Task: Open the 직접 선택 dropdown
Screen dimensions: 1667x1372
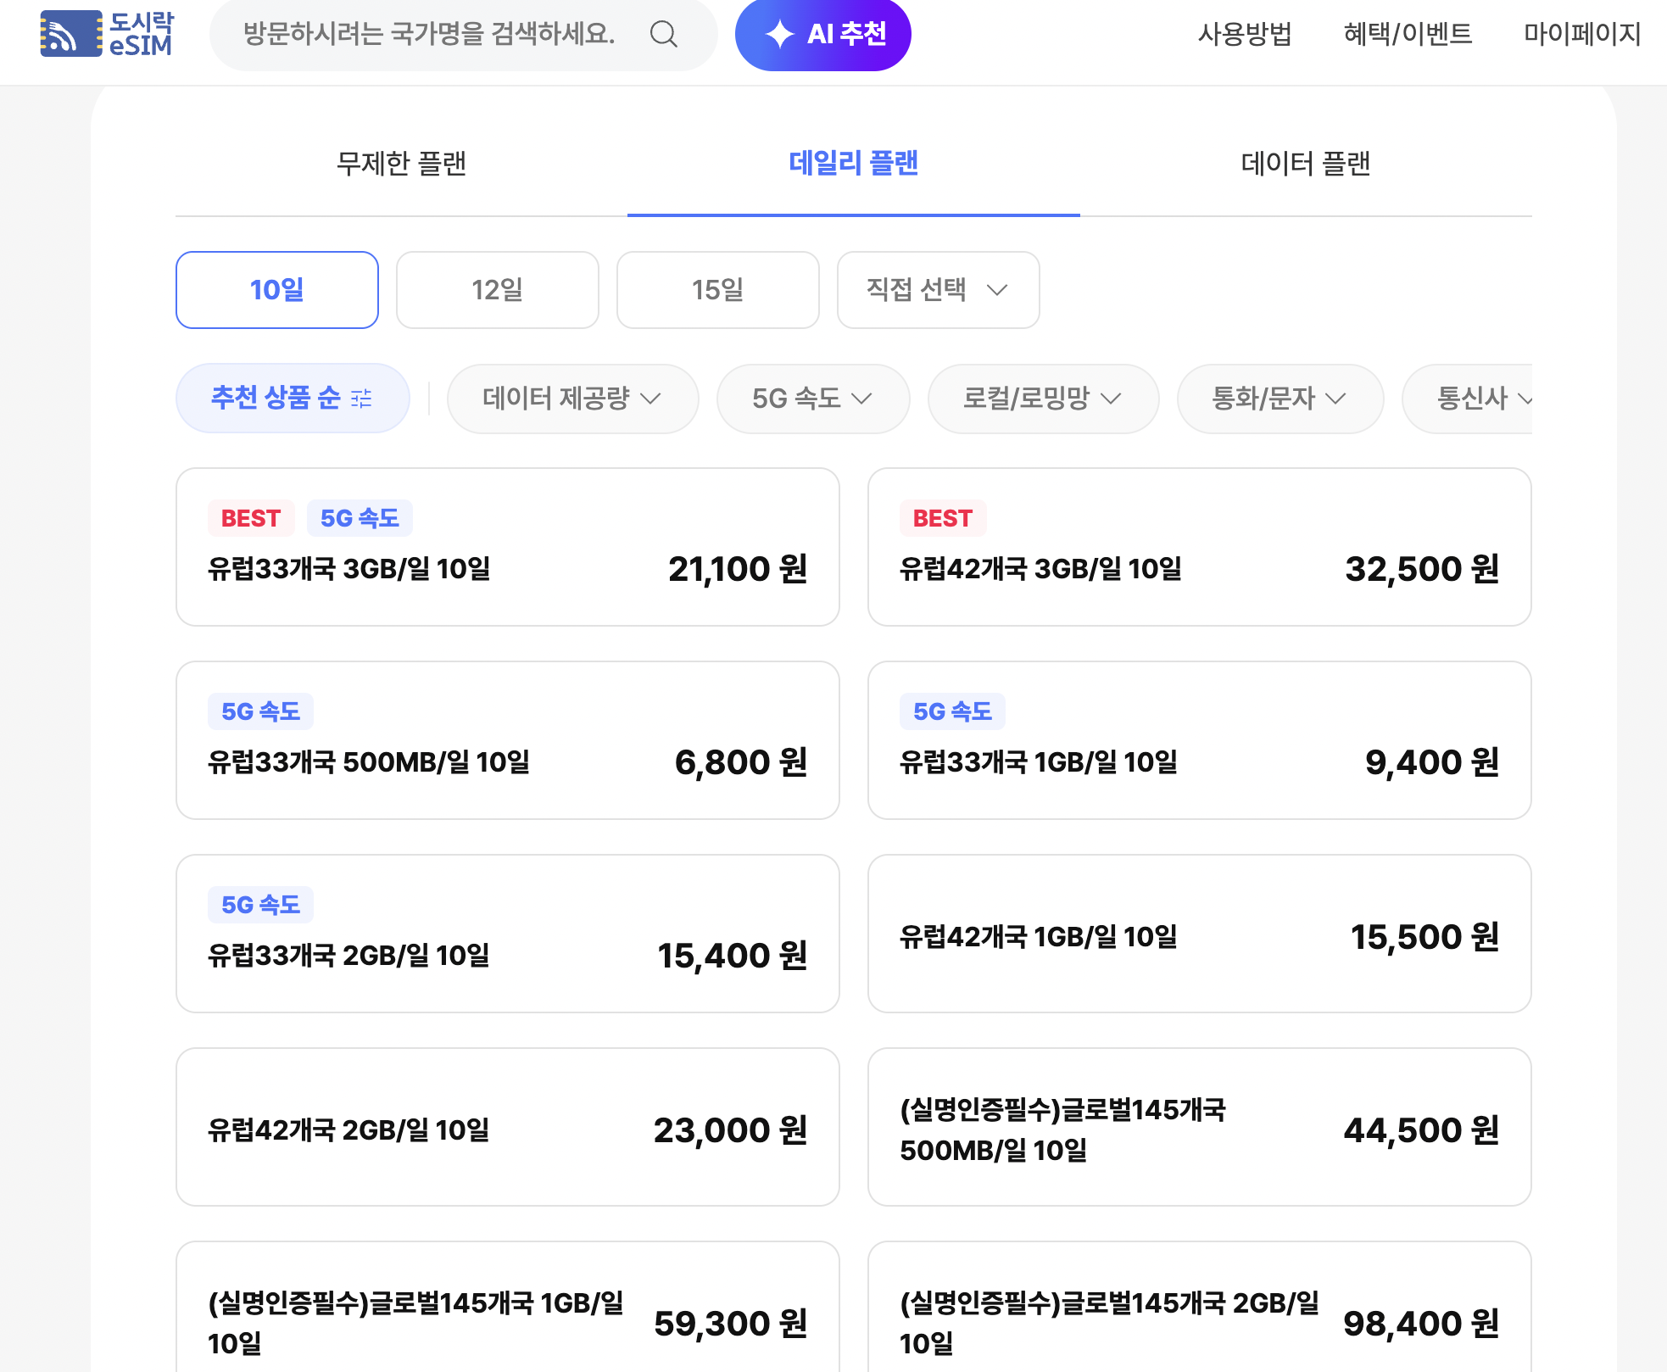Action: (x=938, y=290)
